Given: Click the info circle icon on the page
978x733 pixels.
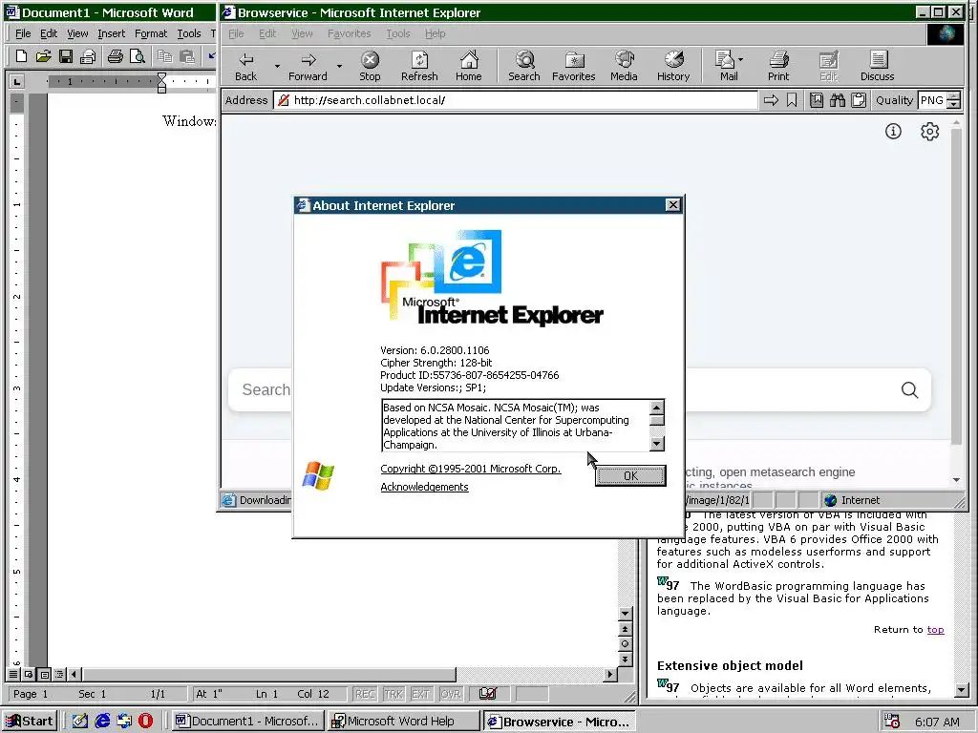Looking at the screenshot, I should 893,132.
